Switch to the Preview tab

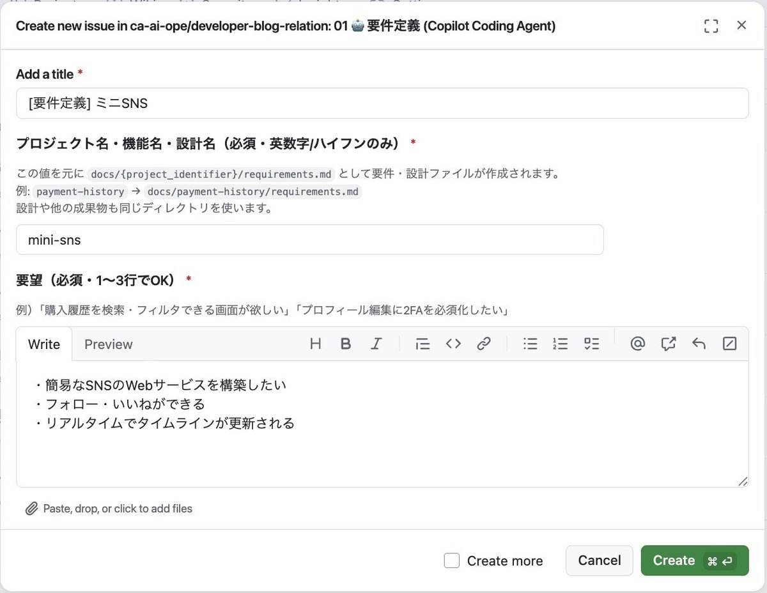click(108, 344)
